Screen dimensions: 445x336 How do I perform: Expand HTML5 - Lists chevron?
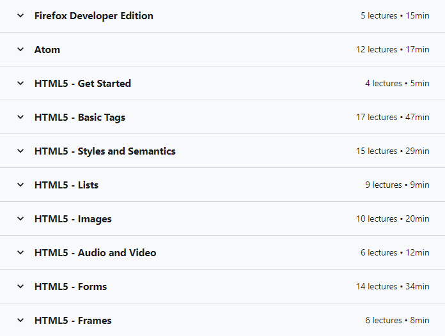[20, 185]
